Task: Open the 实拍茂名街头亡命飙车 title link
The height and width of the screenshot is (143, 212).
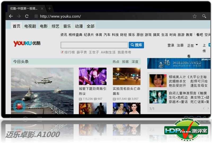Action: click(127, 91)
